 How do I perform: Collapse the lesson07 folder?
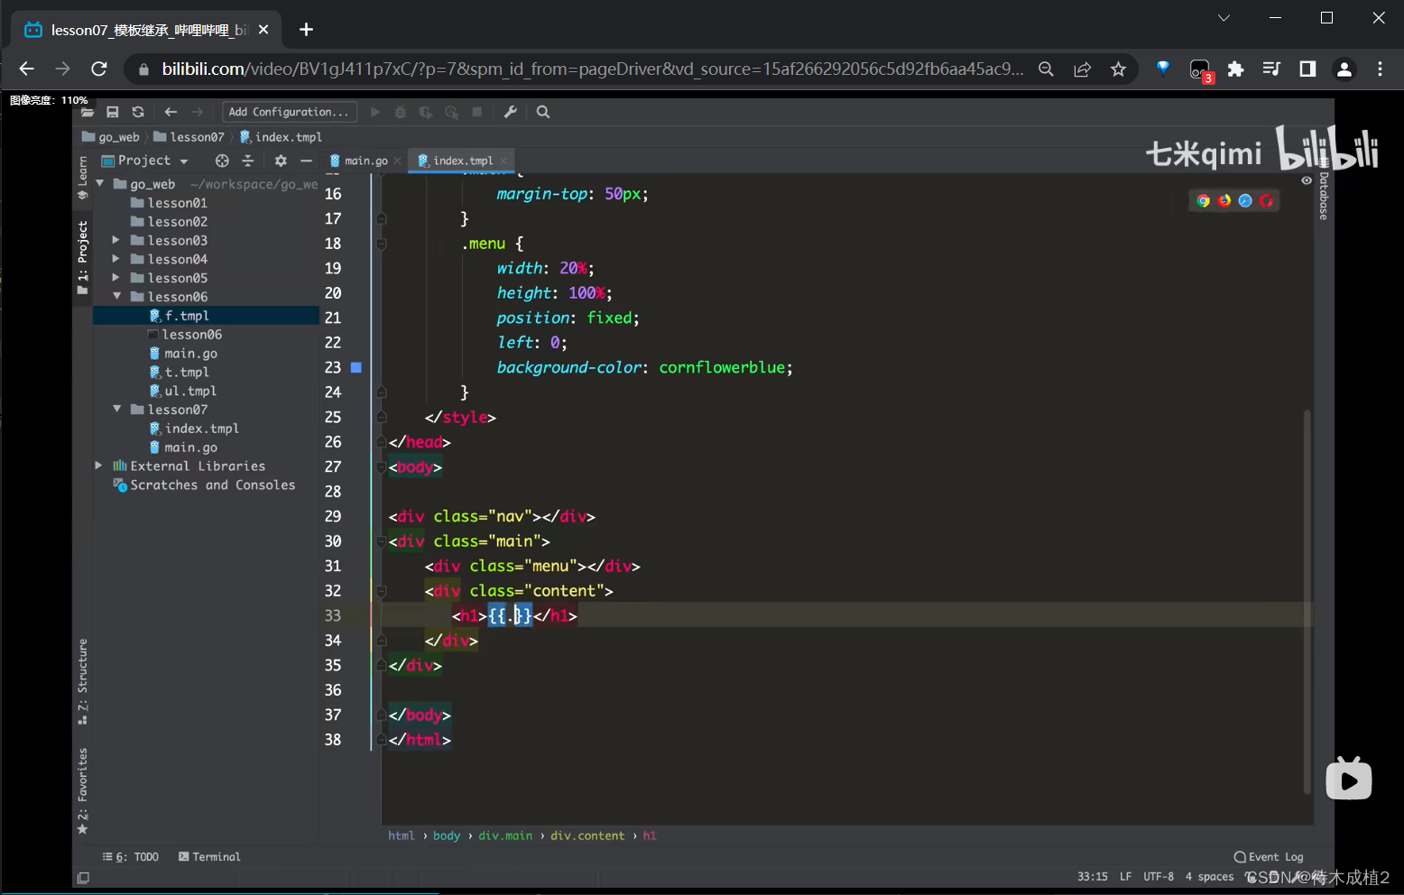pos(116,409)
